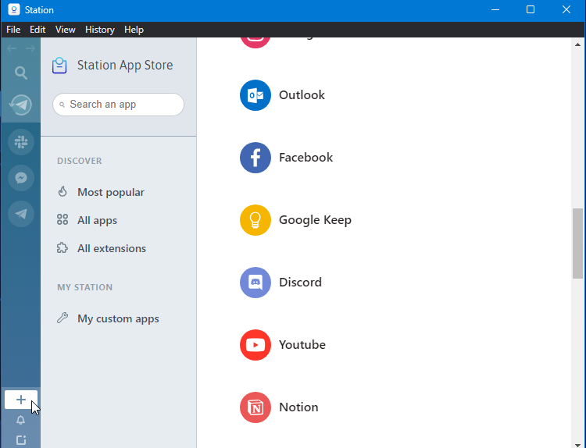Open the notifications bell icon
This screenshot has height=448, width=586.
tap(20, 420)
